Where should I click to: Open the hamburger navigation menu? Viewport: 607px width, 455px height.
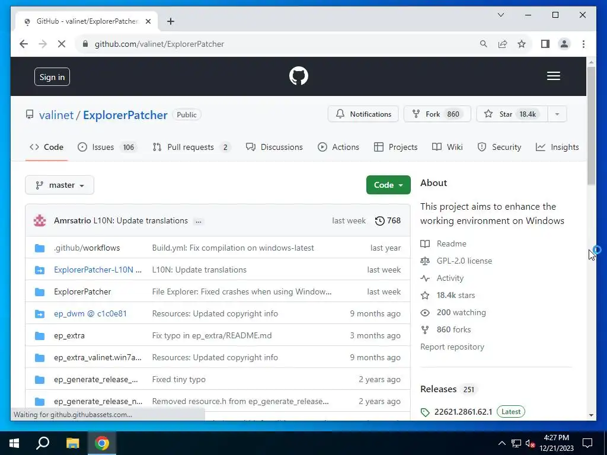click(553, 76)
